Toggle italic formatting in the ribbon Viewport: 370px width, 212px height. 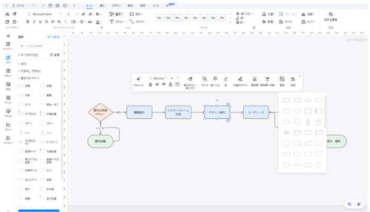35,22
